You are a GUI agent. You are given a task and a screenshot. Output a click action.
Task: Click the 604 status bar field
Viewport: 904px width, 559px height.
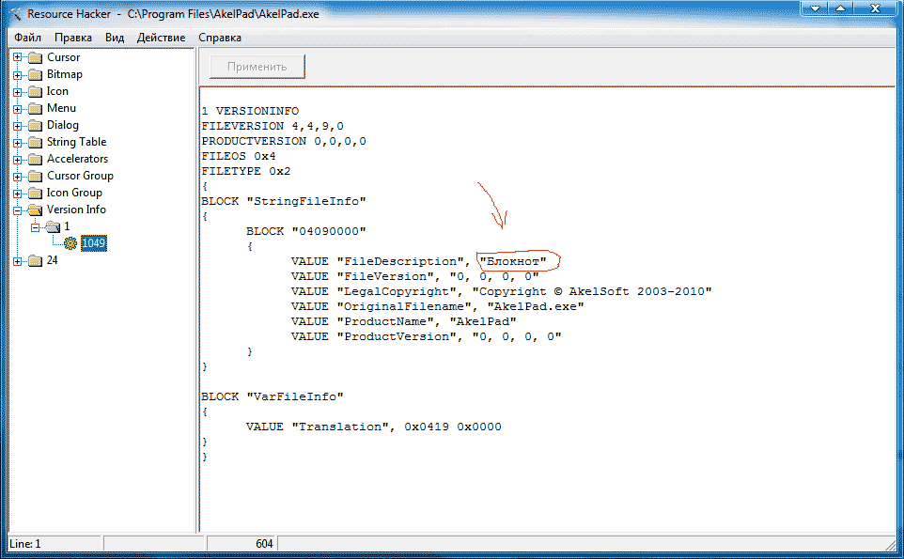(242, 544)
